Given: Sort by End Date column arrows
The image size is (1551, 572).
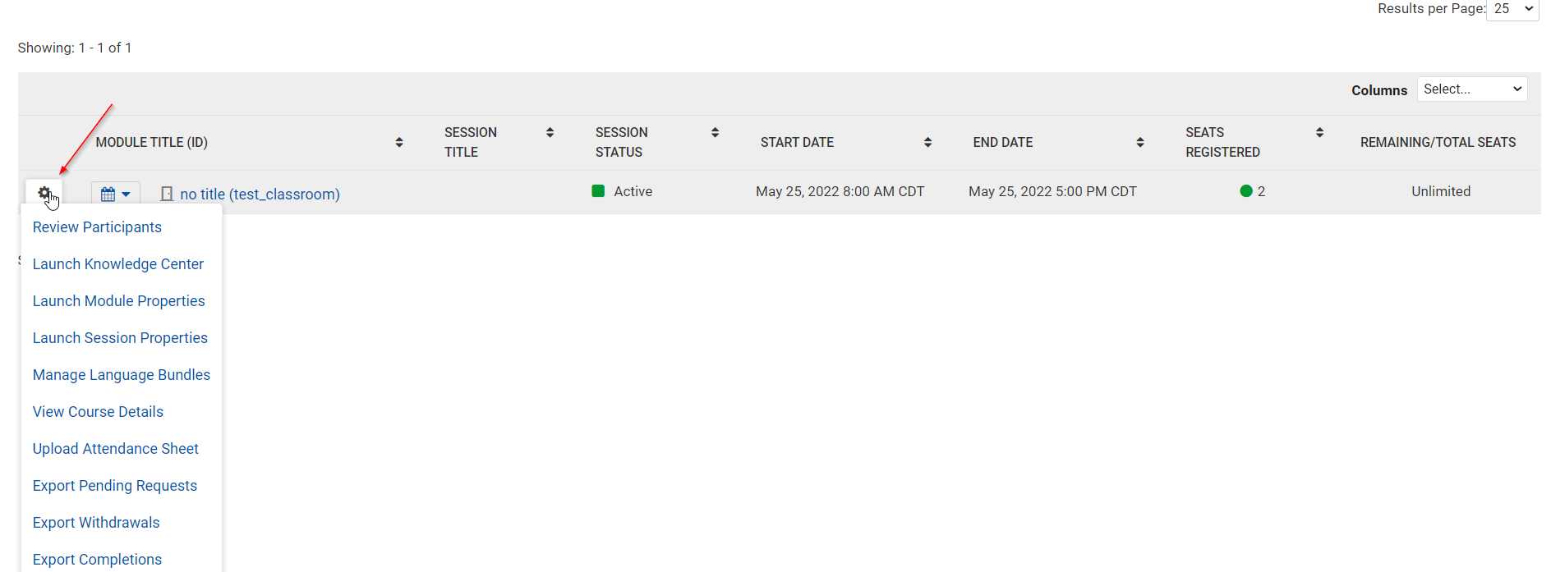Looking at the screenshot, I should 1140,143.
